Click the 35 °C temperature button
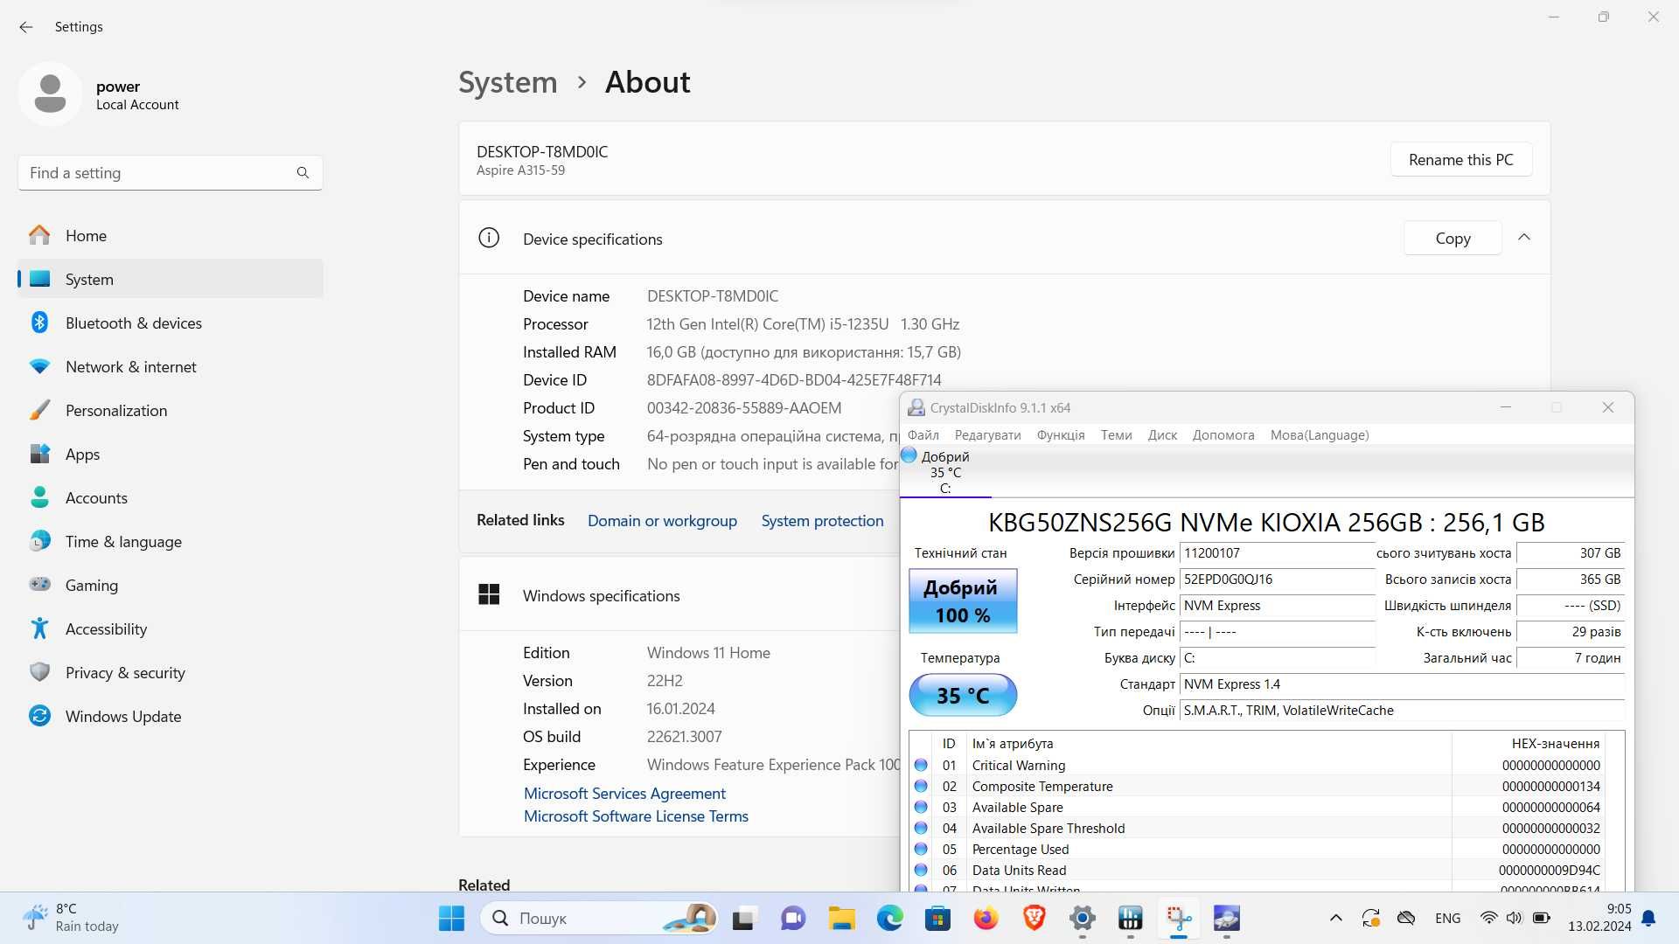 [963, 696]
